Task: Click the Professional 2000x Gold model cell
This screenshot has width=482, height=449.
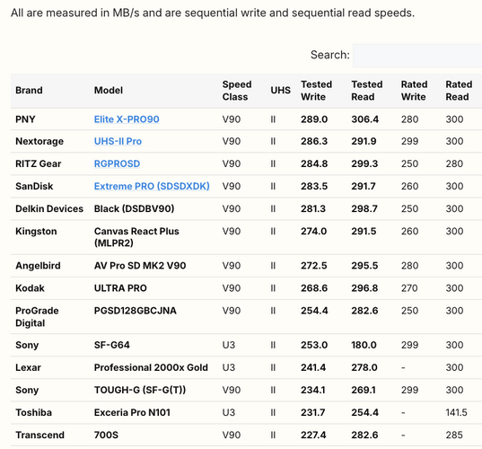Action: click(151, 367)
